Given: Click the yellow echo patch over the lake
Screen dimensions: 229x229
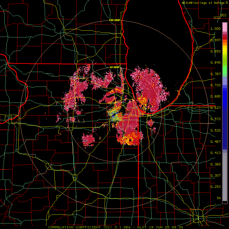Looking at the screenshot, I should click(x=142, y=101).
